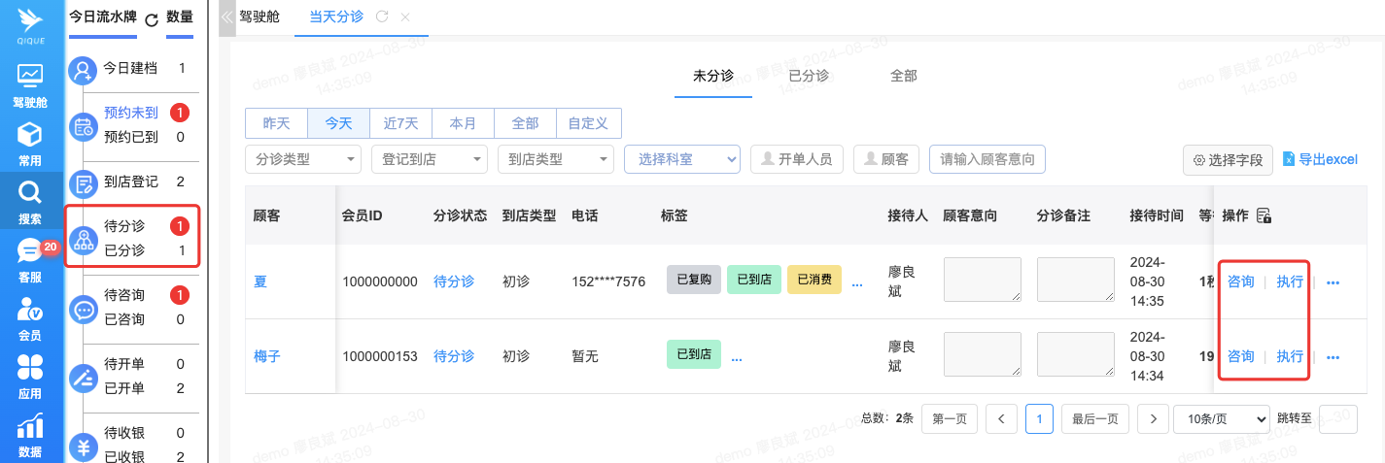
Task: Click 导出excel export link
Action: click(1320, 159)
